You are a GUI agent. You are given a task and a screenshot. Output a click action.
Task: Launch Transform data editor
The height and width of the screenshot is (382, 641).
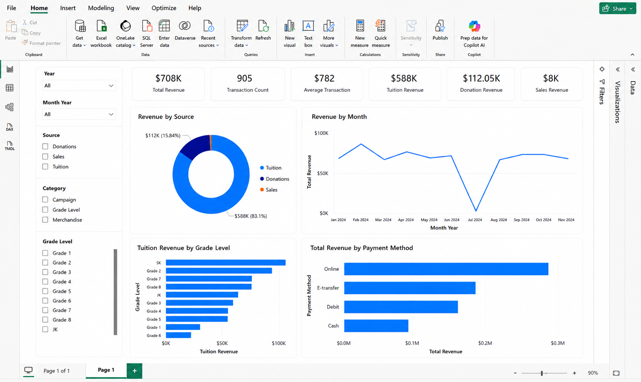(x=241, y=34)
